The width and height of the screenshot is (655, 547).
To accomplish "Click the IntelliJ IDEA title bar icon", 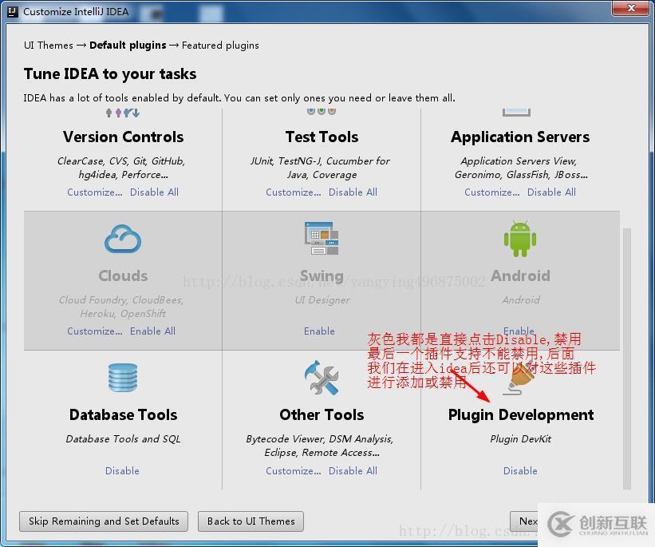I will click(13, 12).
